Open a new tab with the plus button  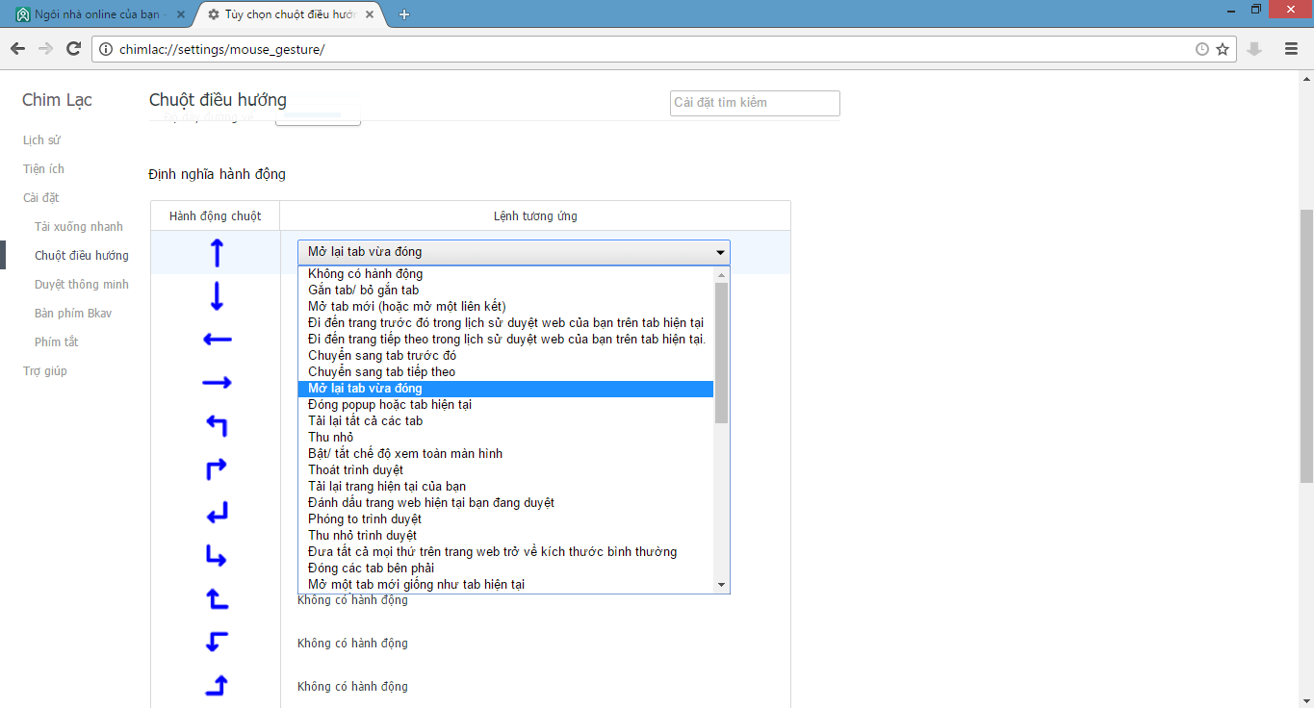coord(404,14)
